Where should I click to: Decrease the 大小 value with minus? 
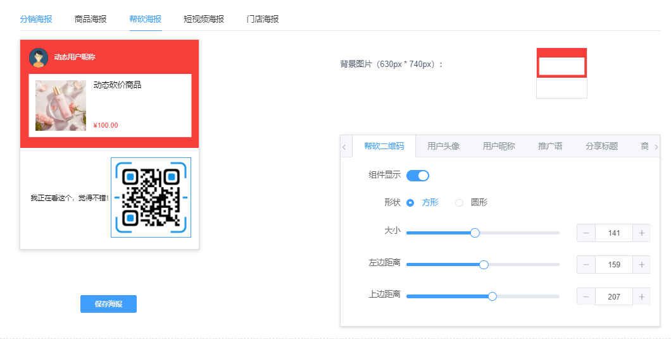click(x=586, y=233)
